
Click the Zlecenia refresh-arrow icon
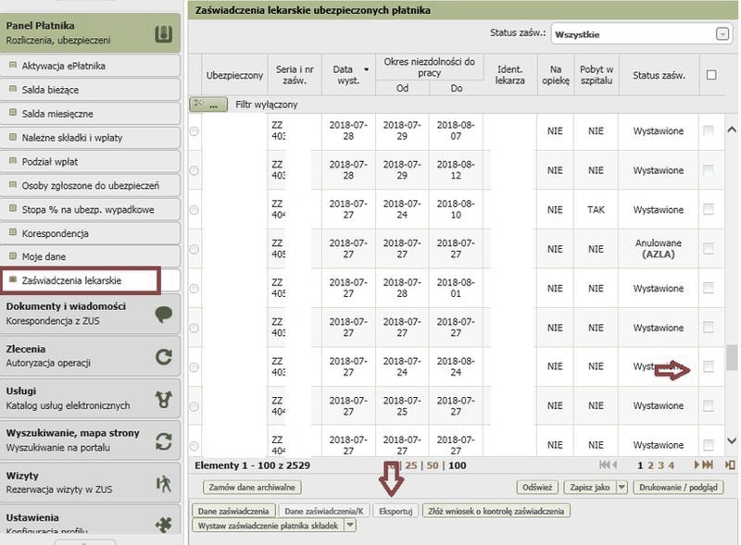164,356
